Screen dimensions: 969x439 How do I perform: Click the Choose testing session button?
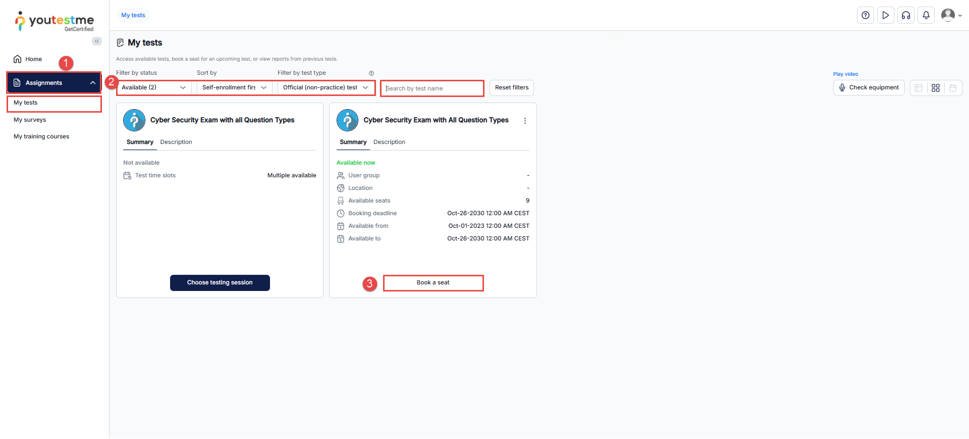pos(220,283)
